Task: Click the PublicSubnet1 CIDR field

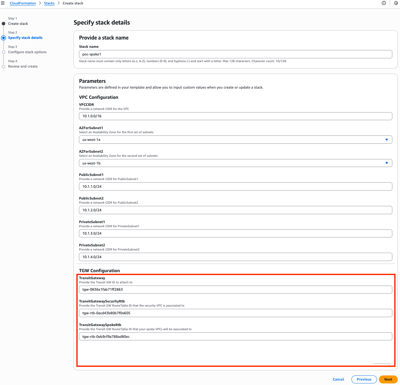Action: point(235,186)
